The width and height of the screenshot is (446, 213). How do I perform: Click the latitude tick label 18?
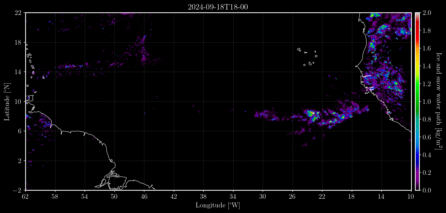tap(18, 42)
